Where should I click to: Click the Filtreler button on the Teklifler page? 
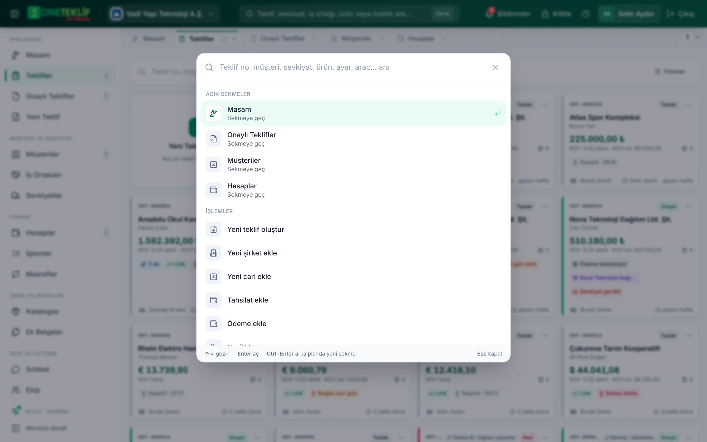670,71
